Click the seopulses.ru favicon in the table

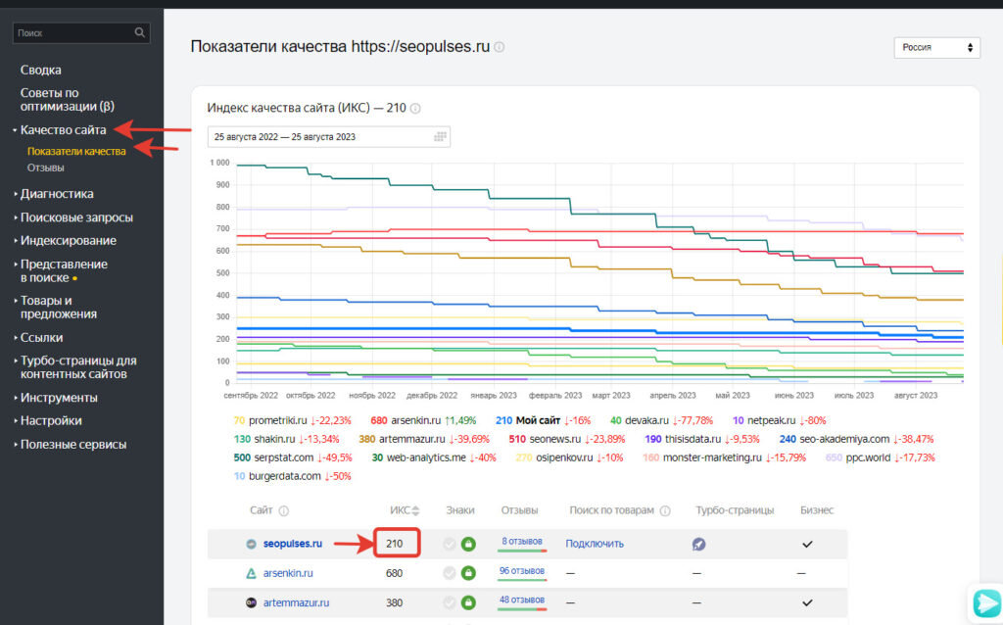[252, 544]
